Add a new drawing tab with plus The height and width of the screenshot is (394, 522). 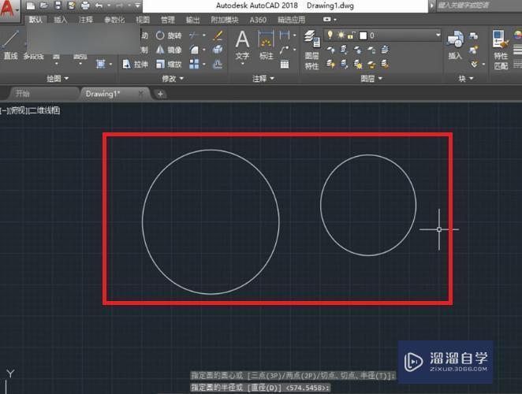160,95
